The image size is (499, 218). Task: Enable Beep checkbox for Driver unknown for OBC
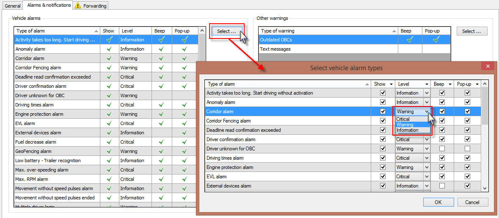coord(442,149)
